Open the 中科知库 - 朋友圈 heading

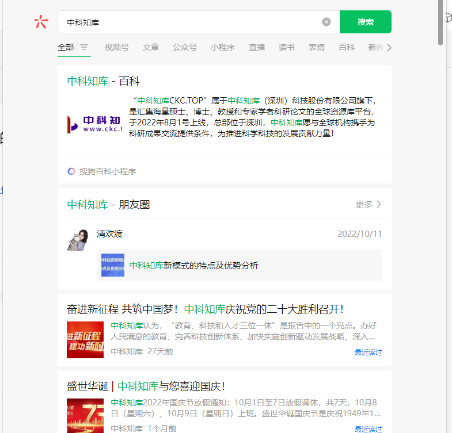pyautogui.click(x=108, y=205)
